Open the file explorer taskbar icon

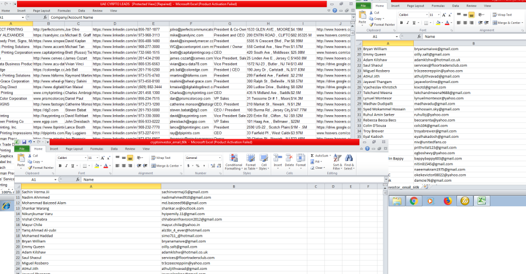coord(397,201)
